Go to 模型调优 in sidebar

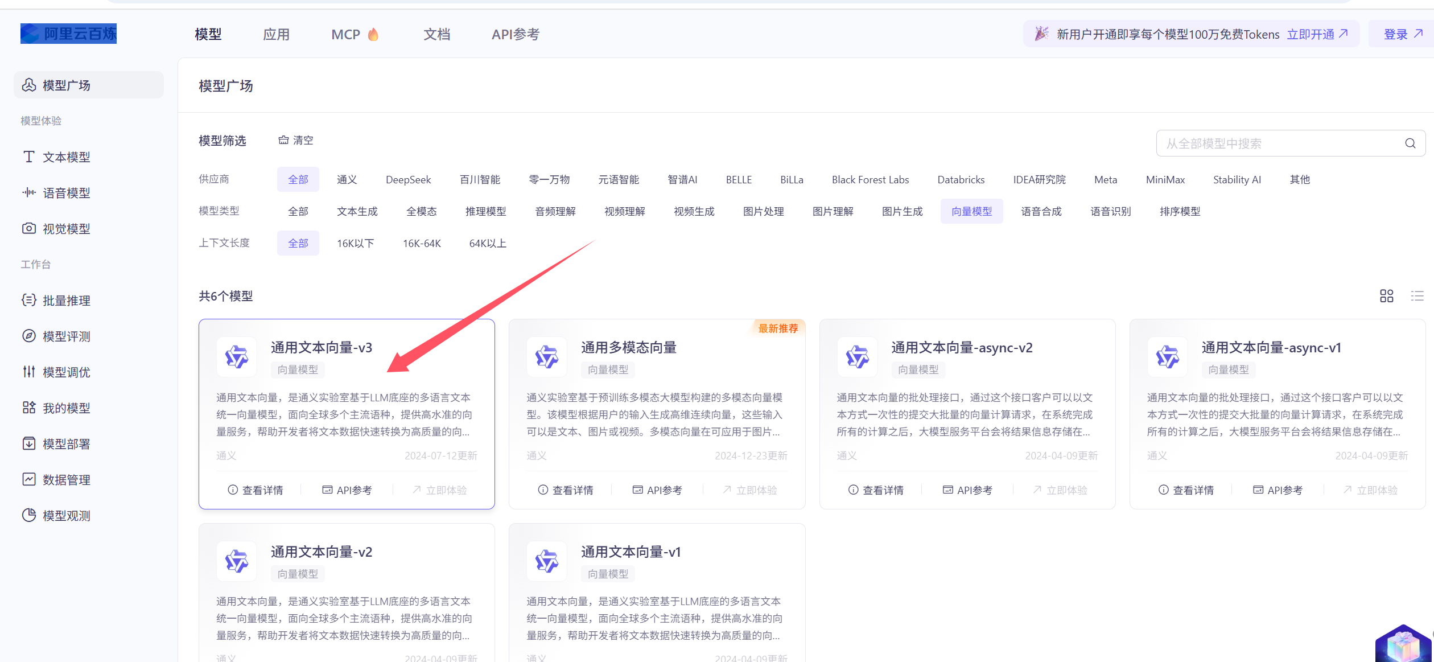66,372
